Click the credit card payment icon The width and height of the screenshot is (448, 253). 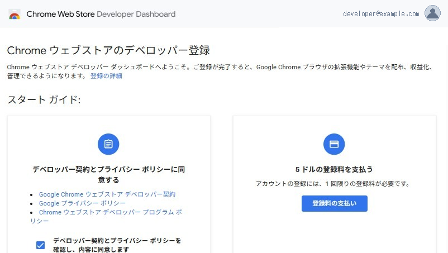coord(334,144)
